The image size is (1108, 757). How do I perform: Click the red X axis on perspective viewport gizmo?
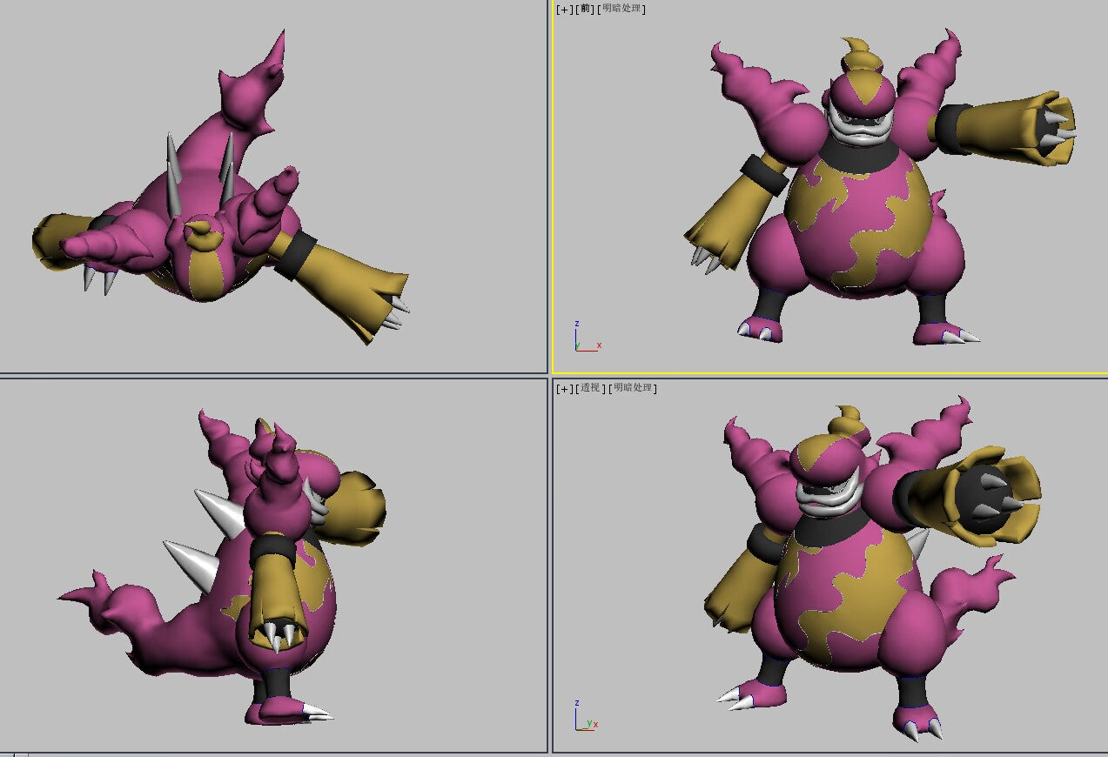(596, 724)
